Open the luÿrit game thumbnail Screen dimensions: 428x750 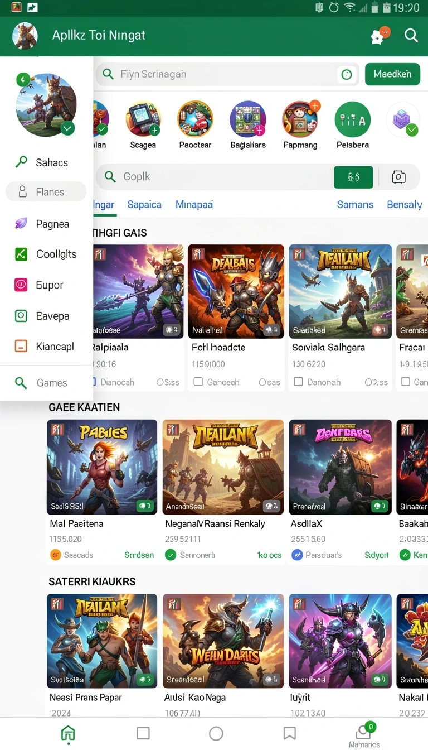click(x=340, y=641)
